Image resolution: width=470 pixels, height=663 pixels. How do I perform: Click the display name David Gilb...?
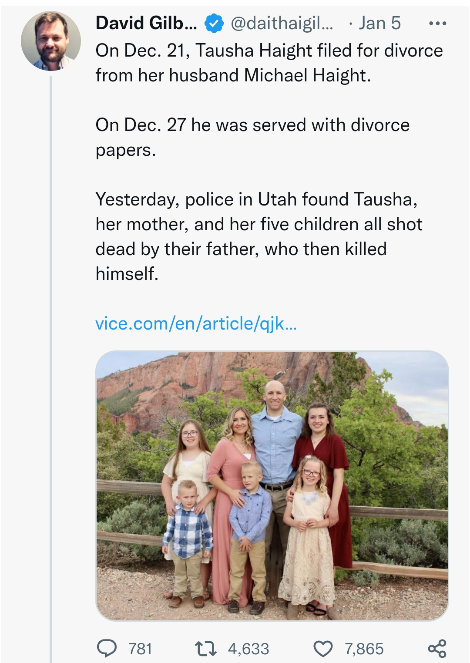click(146, 24)
